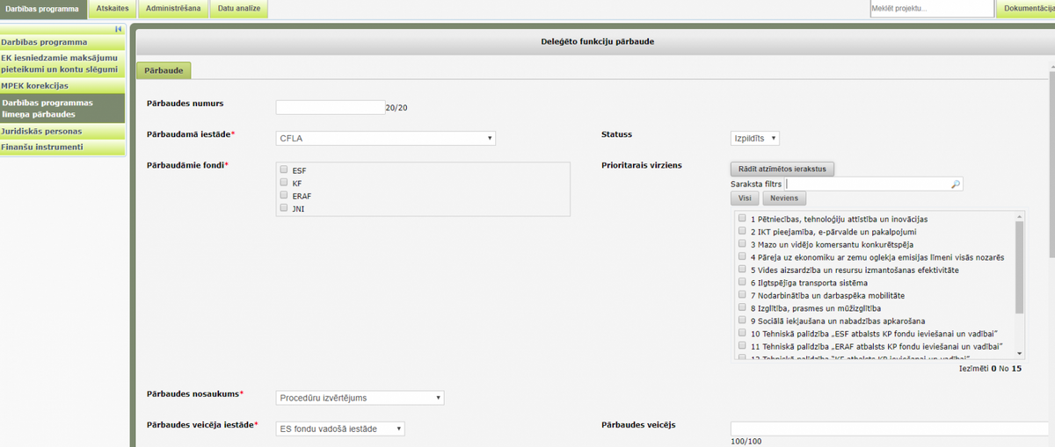Tick the JNI fund checkbox
Screen dimensions: 1055x447
pyautogui.click(x=284, y=208)
